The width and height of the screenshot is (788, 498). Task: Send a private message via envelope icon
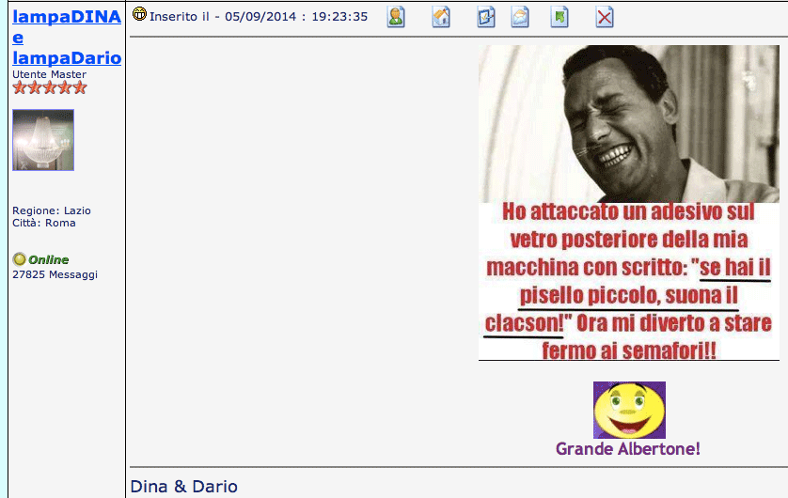pos(520,17)
